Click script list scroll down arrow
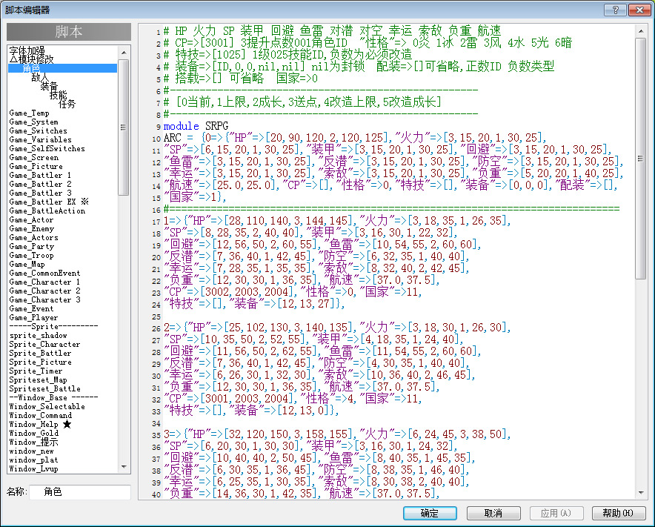The height and width of the screenshot is (527, 655). click(124, 467)
